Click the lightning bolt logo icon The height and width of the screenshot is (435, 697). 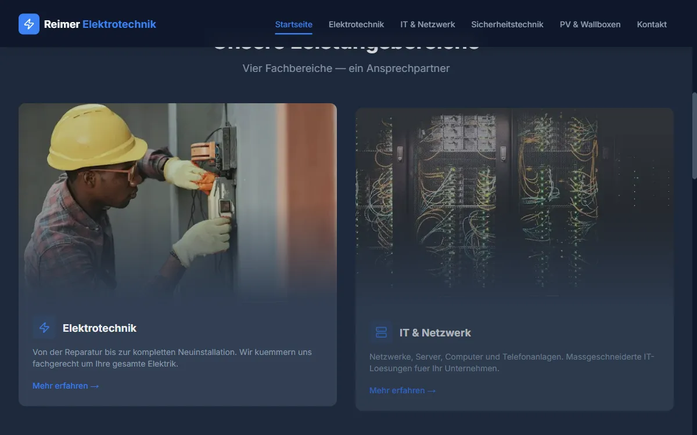tap(29, 24)
